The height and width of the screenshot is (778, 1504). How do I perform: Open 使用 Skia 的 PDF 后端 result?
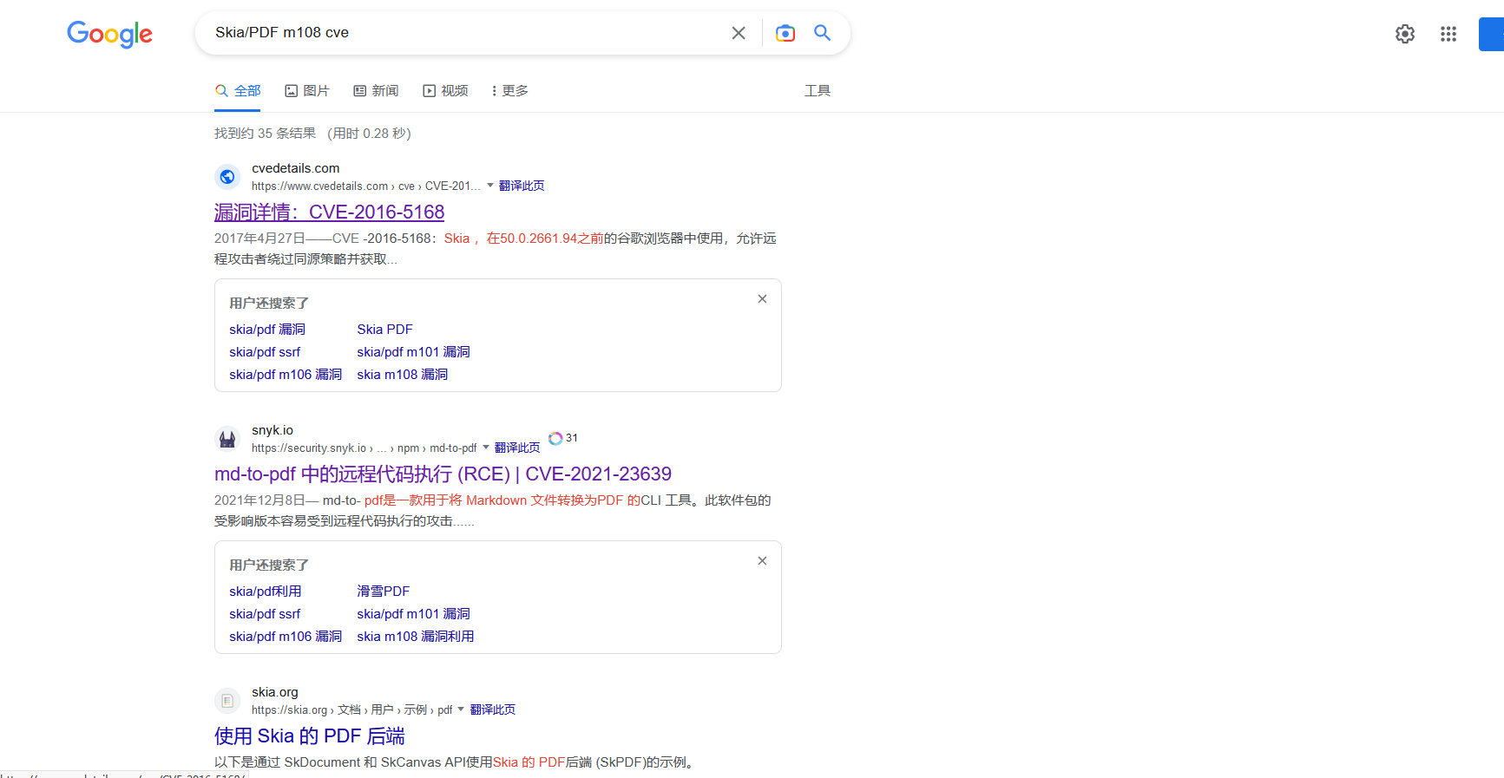310,736
